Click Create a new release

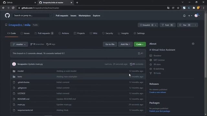pyautogui.click(x=158, y=92)
